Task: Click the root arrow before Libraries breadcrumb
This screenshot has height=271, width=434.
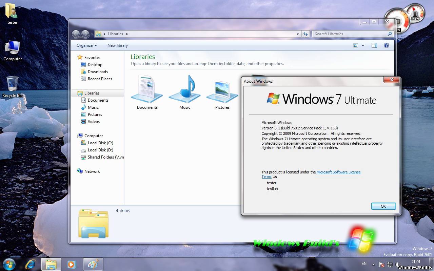Action: tap(104, 34)
